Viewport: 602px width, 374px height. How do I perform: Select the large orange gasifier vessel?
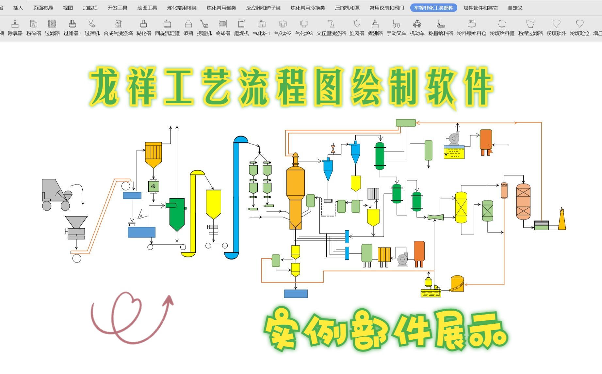(295, 191)
